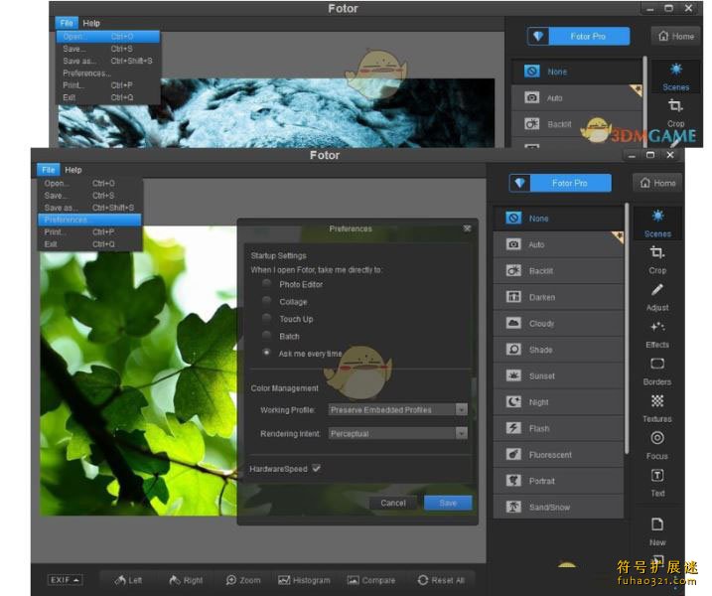Close the Preferences dialog
This screenshot has height=596, width=712.
468,228
